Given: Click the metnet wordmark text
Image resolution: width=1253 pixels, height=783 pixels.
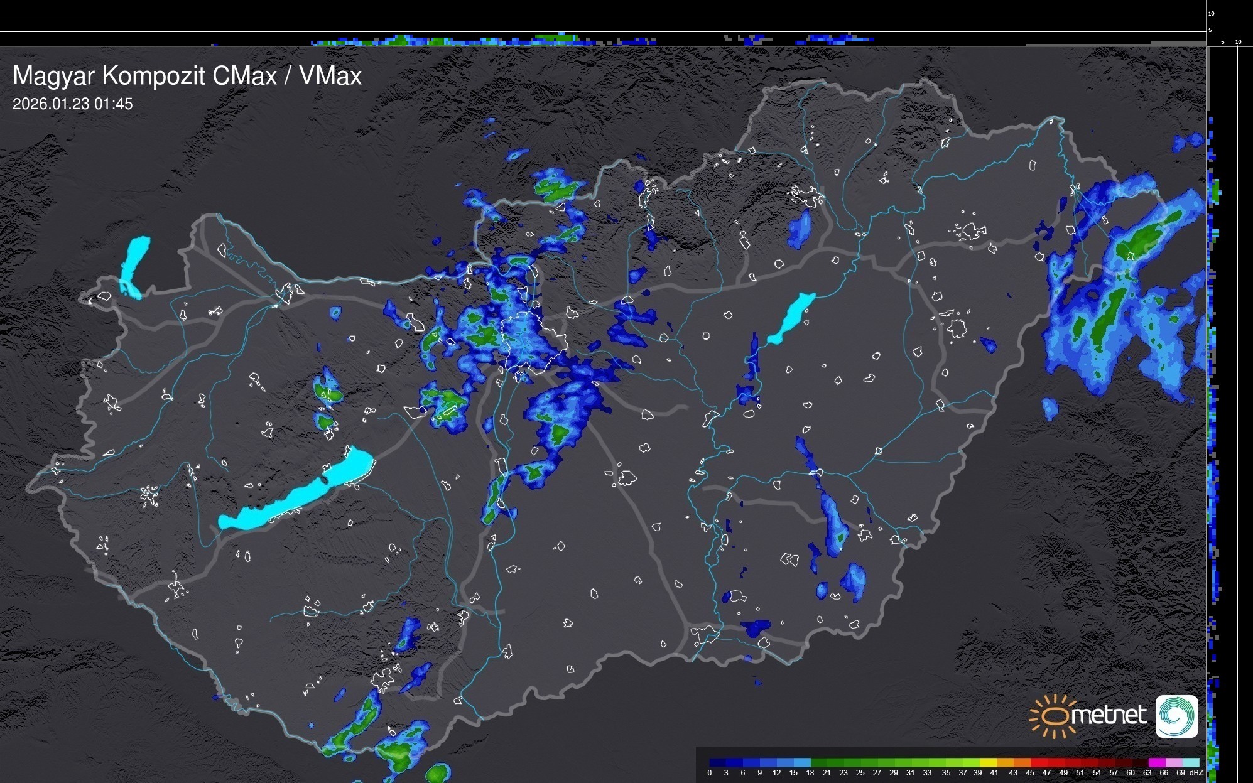Looking at the screenshot, I should click(x=1109, y=715).
